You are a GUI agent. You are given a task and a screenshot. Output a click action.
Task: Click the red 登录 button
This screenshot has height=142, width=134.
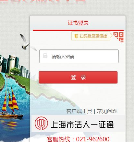coord(78,77)
